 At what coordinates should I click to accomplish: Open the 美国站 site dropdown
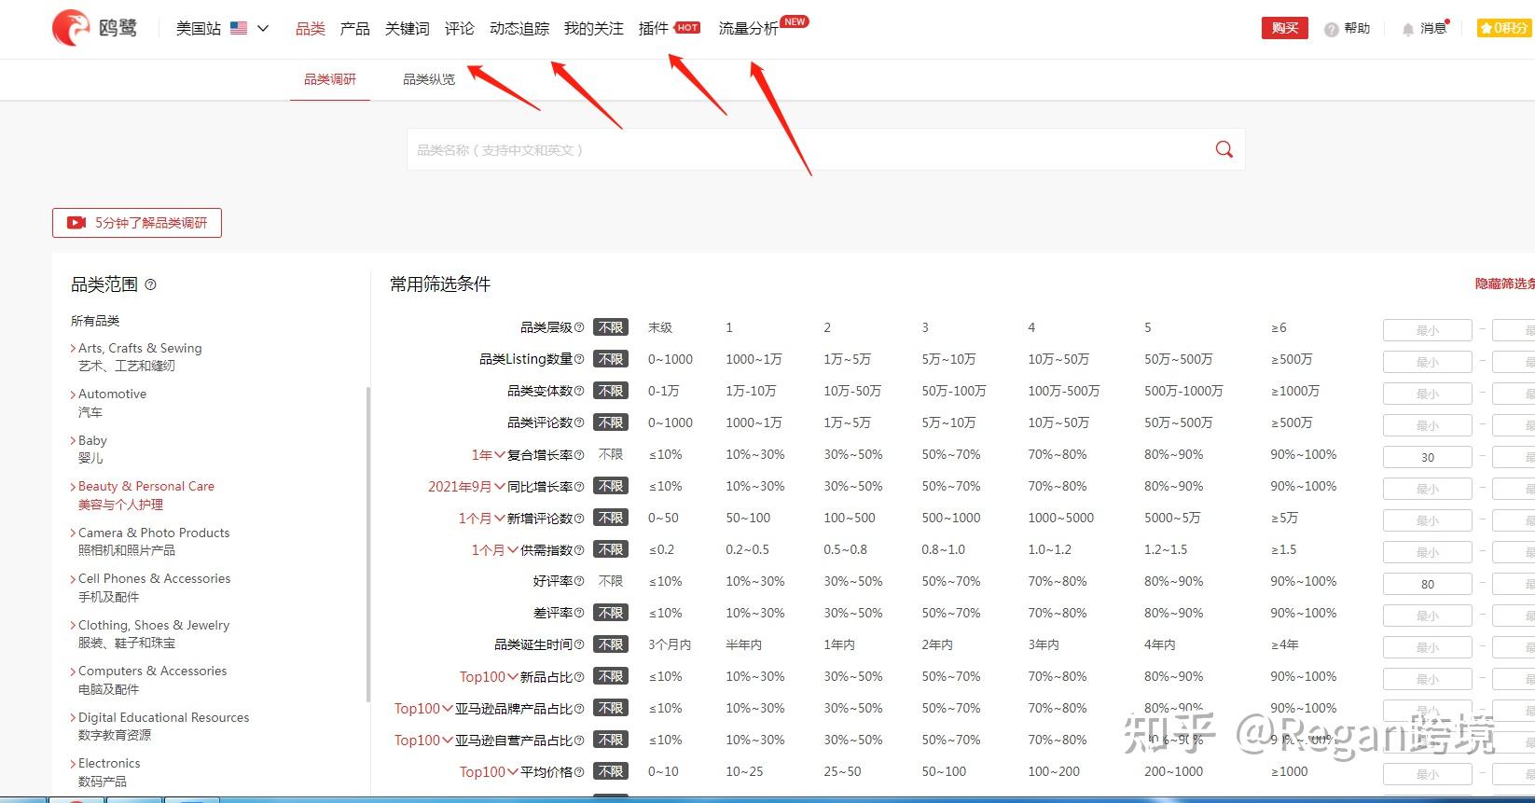(222, 28)
